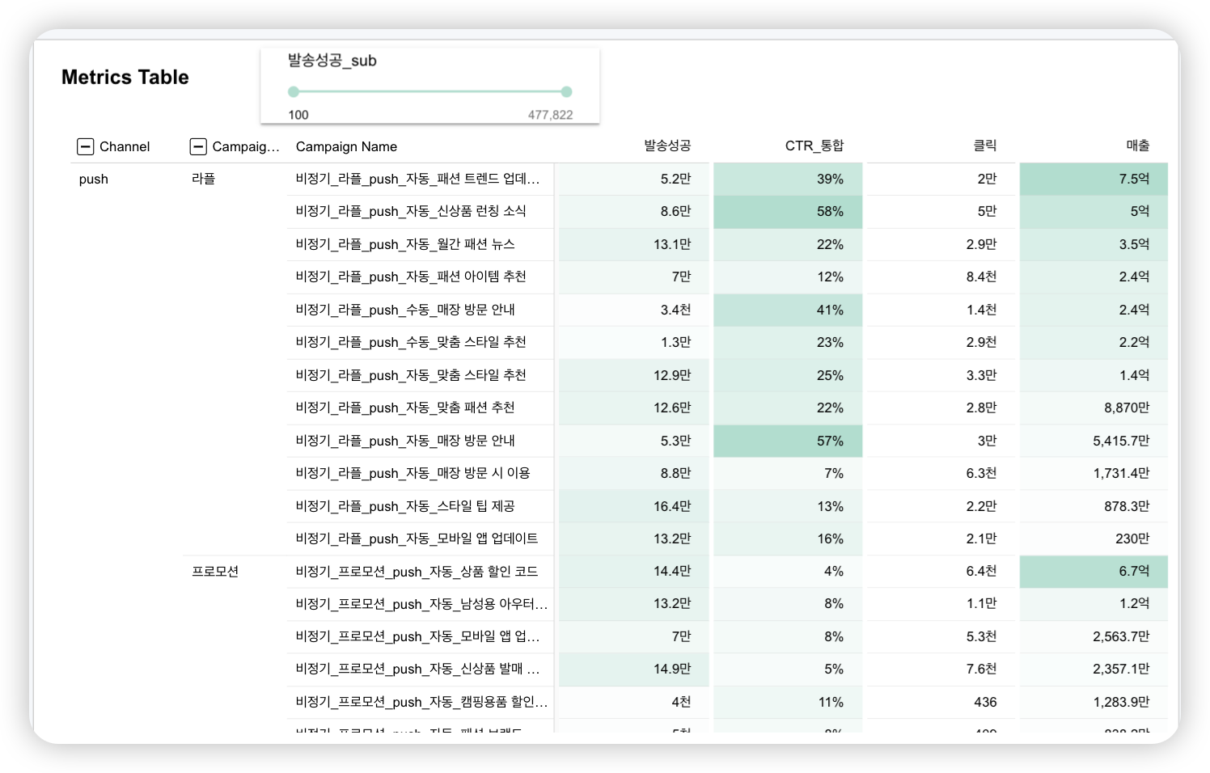The image size is (1210, 773).
Task: Click the 1,731.4만 revenue cell
Action: coord(1094,474)
